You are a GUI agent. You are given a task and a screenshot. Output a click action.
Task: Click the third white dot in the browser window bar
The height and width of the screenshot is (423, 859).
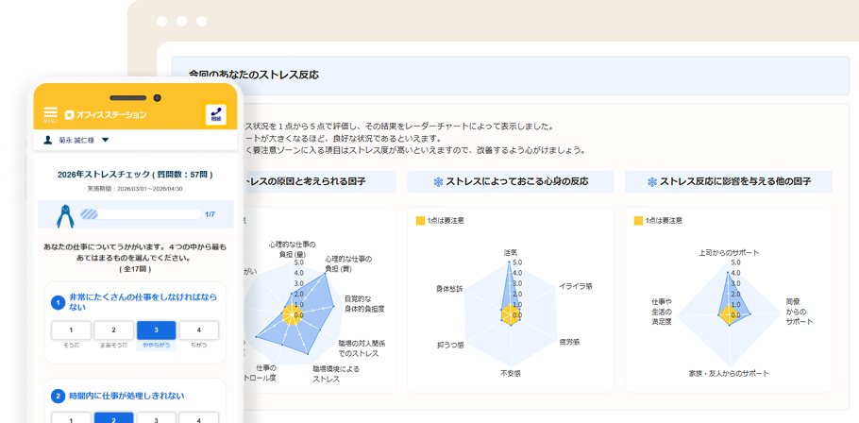pos(202,22)
